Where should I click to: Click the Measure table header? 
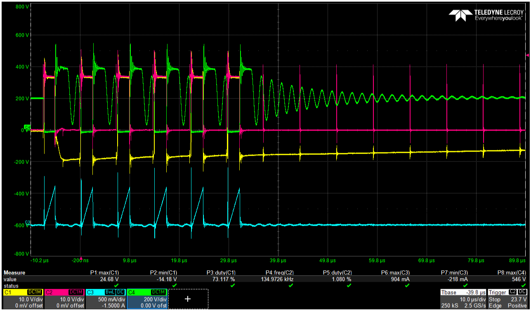(x=14, y=273)
